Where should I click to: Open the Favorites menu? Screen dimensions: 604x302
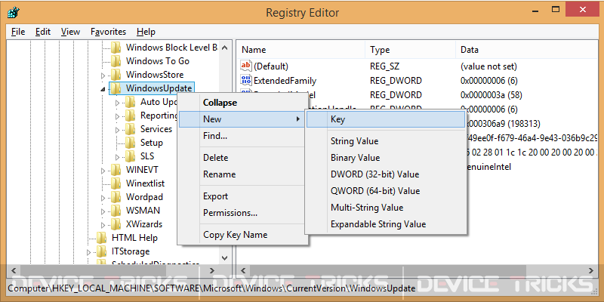tap(108, 32)
